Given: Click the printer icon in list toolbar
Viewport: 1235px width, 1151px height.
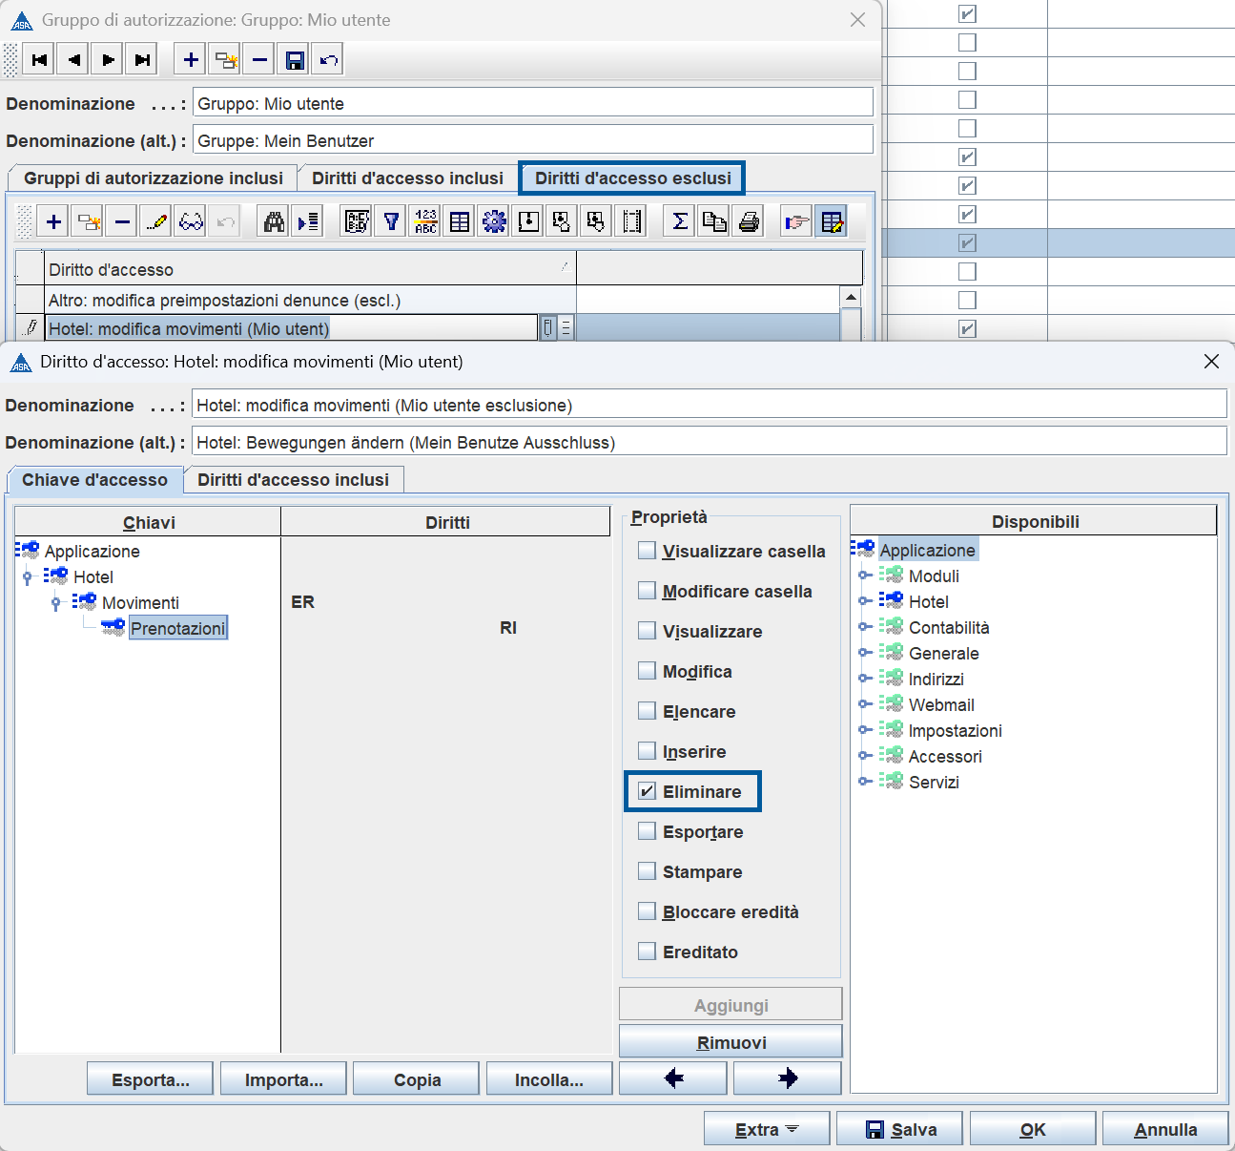Looking at the screenshot, I should (750, 222).
